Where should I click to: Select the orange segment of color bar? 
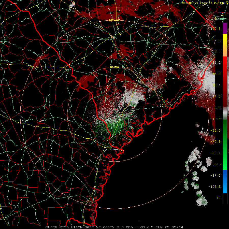(x=225, y=51)
